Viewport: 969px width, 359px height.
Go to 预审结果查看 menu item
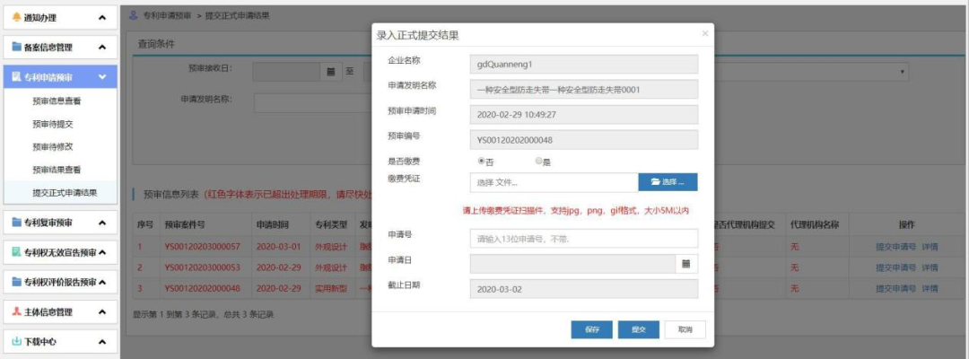point(57,170)
